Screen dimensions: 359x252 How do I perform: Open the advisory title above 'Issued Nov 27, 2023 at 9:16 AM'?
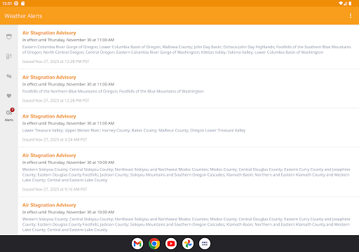click(49, 155)
